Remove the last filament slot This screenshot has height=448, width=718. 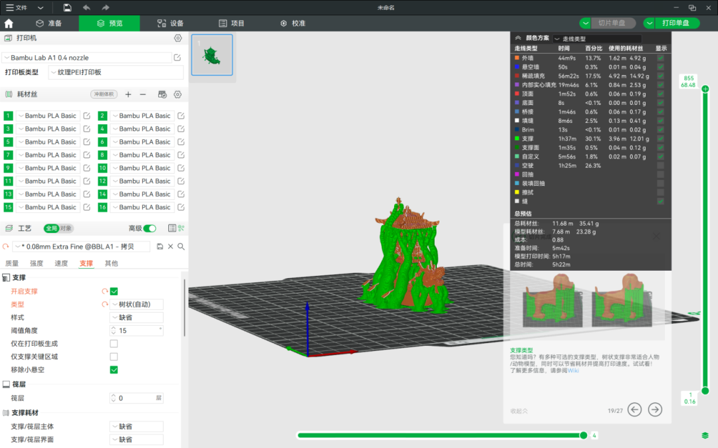(x=143, y=94)
